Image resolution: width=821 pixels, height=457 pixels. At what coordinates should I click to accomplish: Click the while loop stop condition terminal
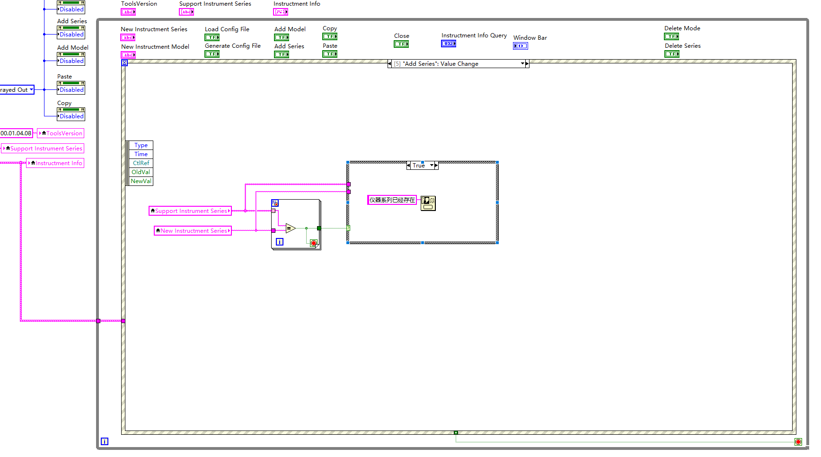pos(798,442)
